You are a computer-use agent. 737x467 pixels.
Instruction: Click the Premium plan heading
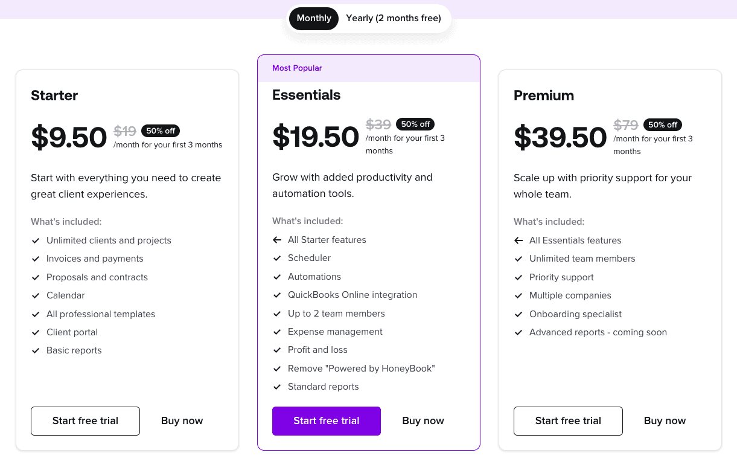click(x=544, y=95)
